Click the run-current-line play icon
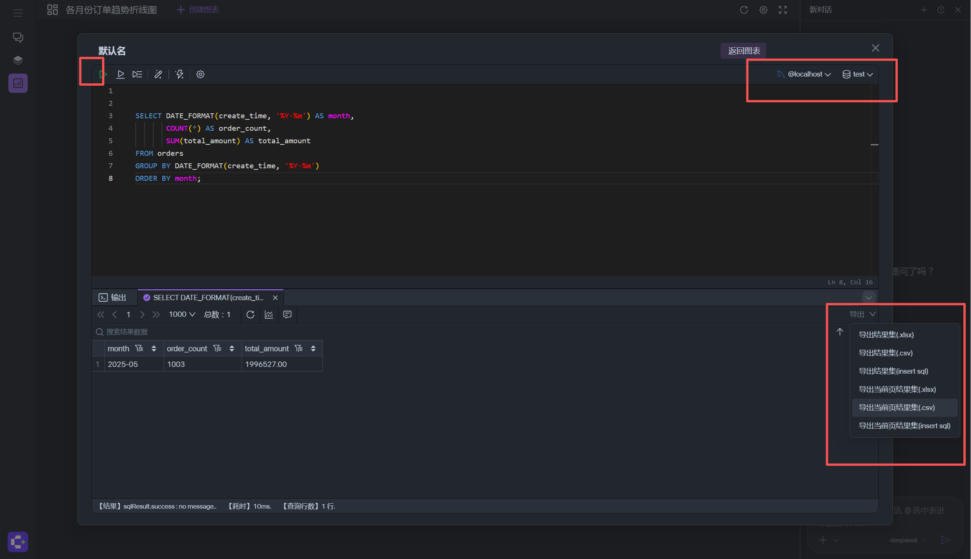This screenshot has width=971, height=559. 120,74
